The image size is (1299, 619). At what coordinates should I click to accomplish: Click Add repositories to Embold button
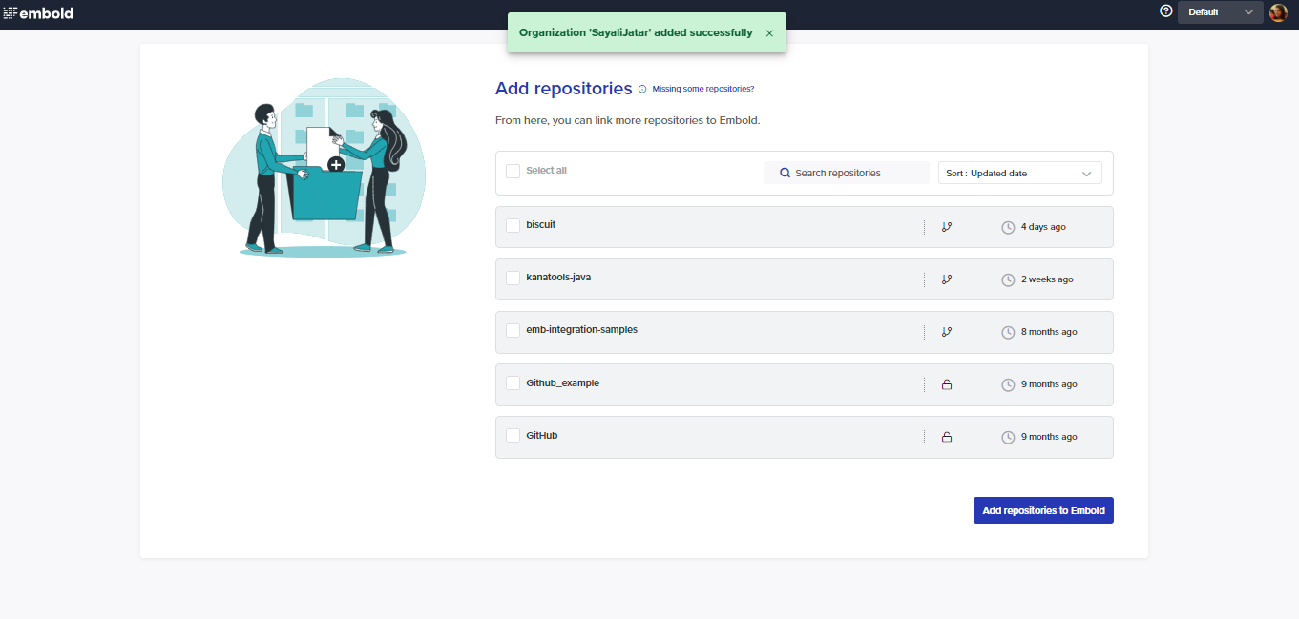click(x=1043, y=510)
